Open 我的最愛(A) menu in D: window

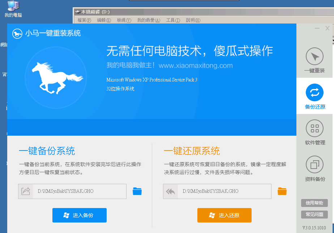click(149, 20)
